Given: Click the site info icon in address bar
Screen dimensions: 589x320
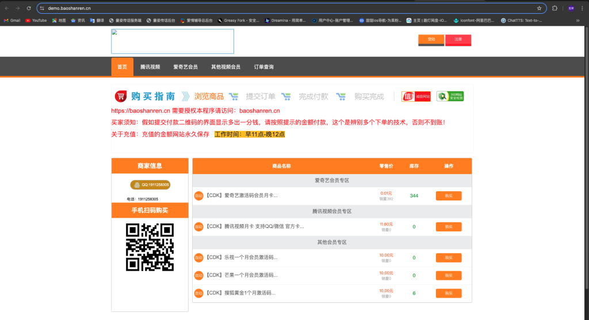Looking at the screenshot, I should [42, 8].
